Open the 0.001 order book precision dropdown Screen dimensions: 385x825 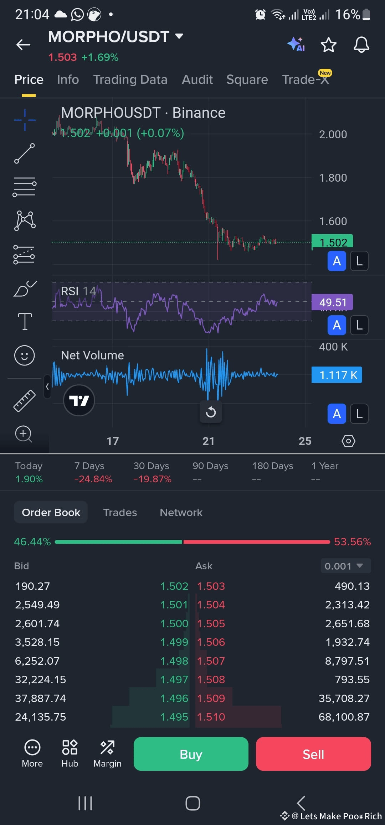tap(345, 566)
